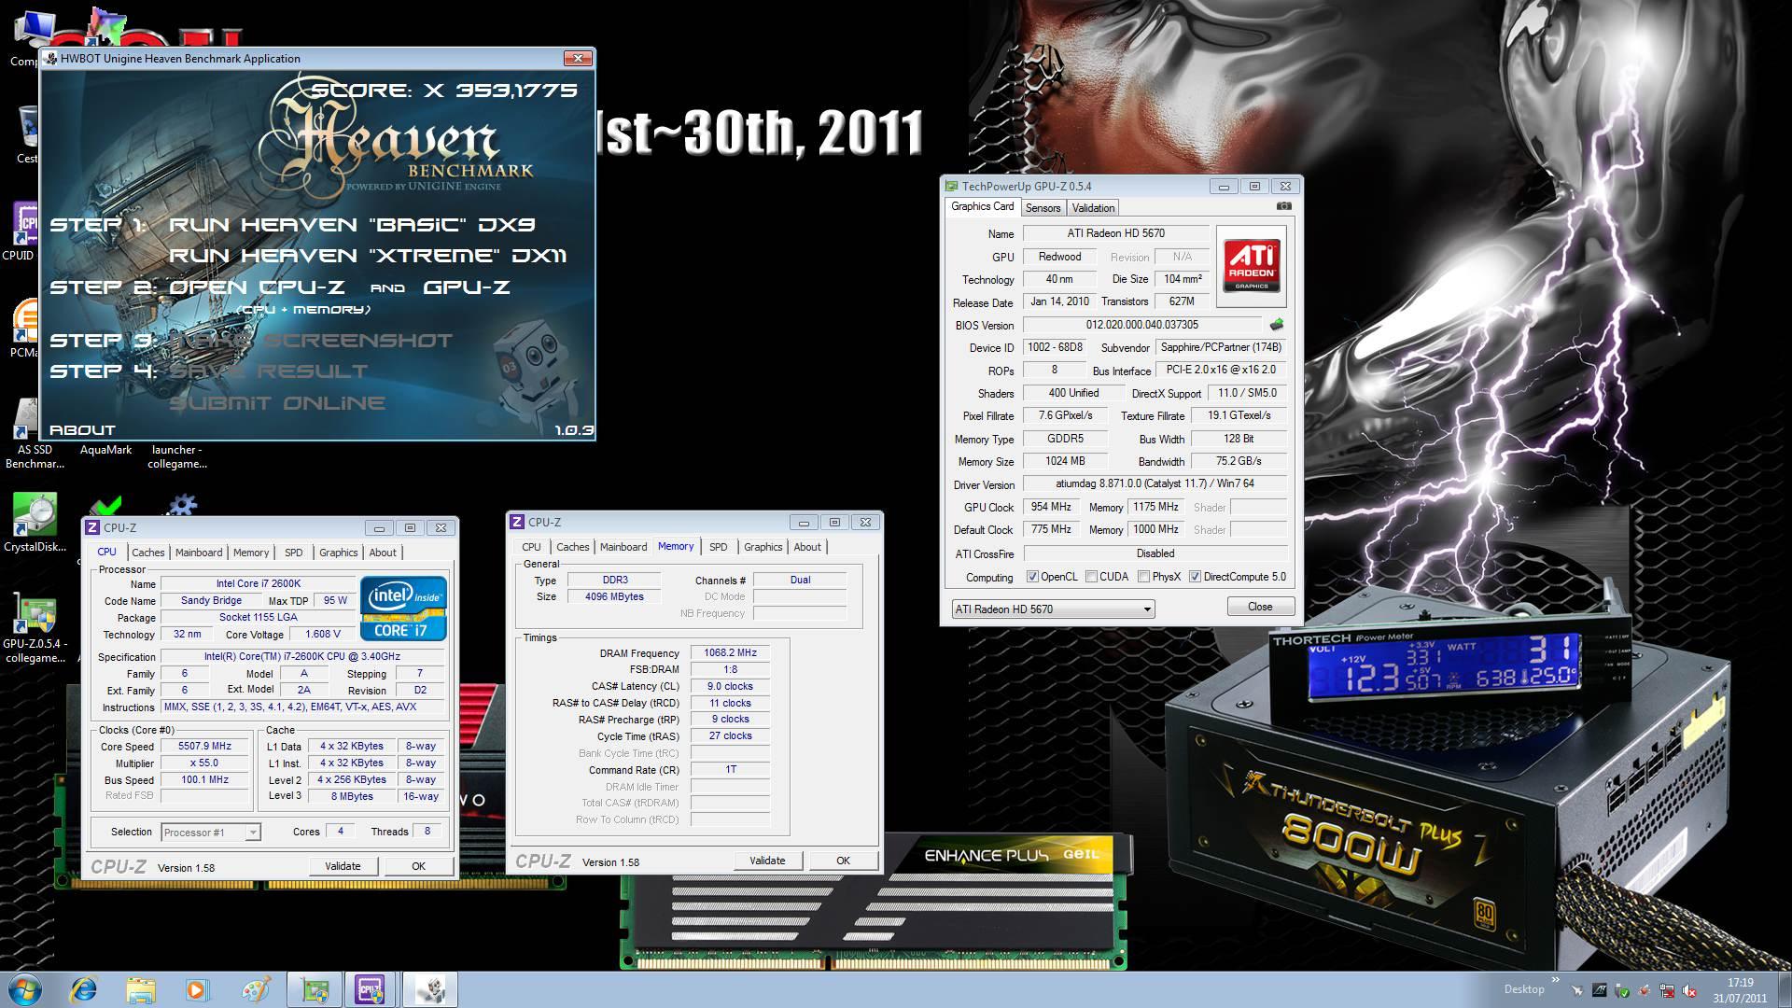
Task: Click OK in left CPU-Z window
Action: click(419, 866)
